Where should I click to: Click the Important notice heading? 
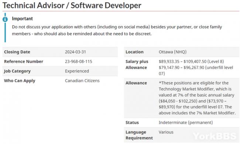pyautogui.click(x=23, y=19)
